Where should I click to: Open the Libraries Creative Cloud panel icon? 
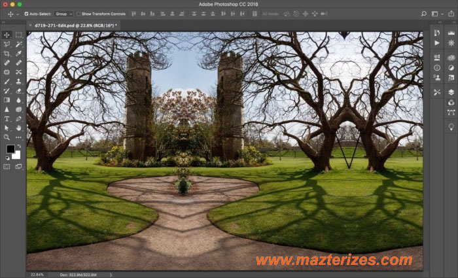point(451,58)
